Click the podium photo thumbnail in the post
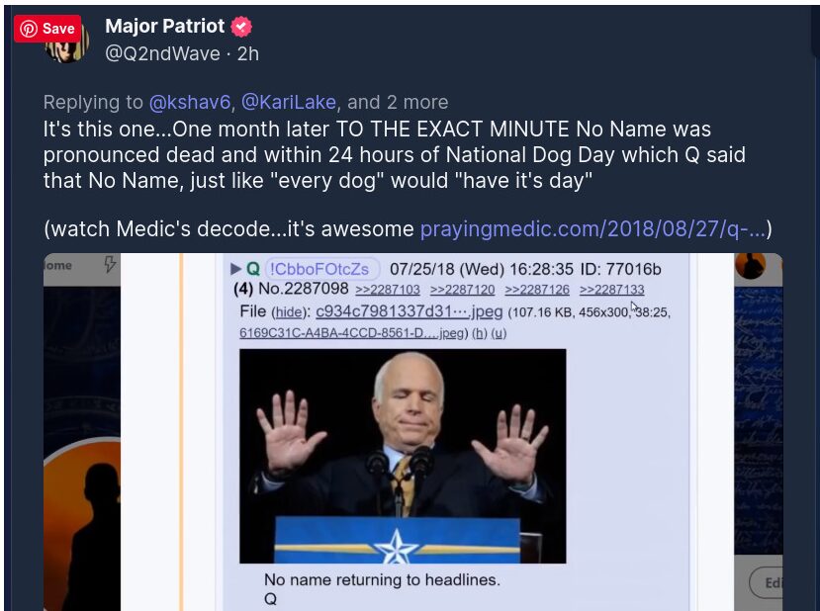 pyautogui.click(x=403, y=457)
